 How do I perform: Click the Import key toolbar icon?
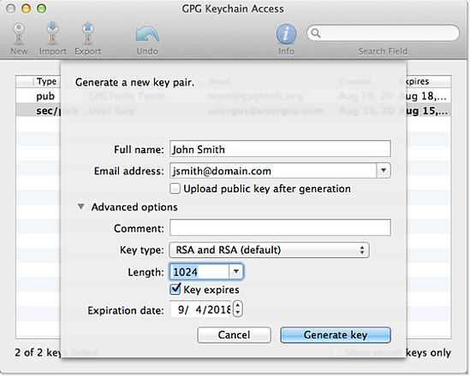(x=53, y=33)
